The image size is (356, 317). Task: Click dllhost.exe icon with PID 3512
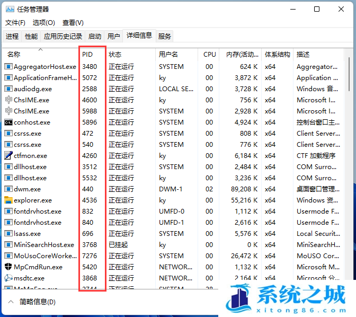pyautogui.click(x=8, y=167)
